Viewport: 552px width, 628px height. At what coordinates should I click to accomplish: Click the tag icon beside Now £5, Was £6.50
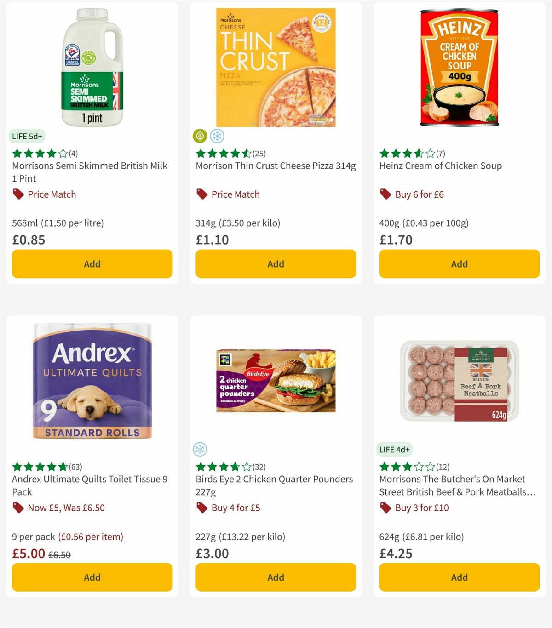[18, 508]
